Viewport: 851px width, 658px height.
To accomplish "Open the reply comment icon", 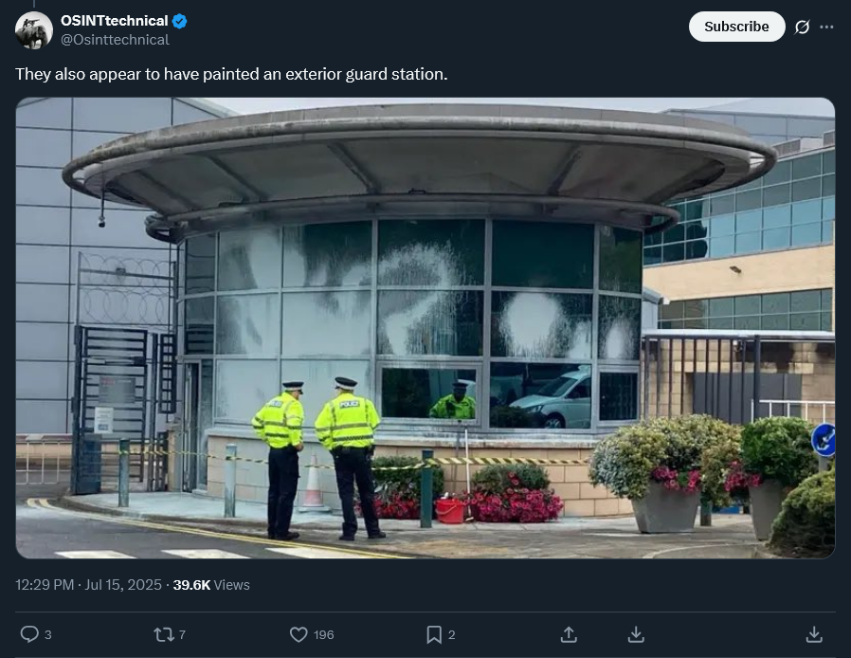I will click(29, 634).
